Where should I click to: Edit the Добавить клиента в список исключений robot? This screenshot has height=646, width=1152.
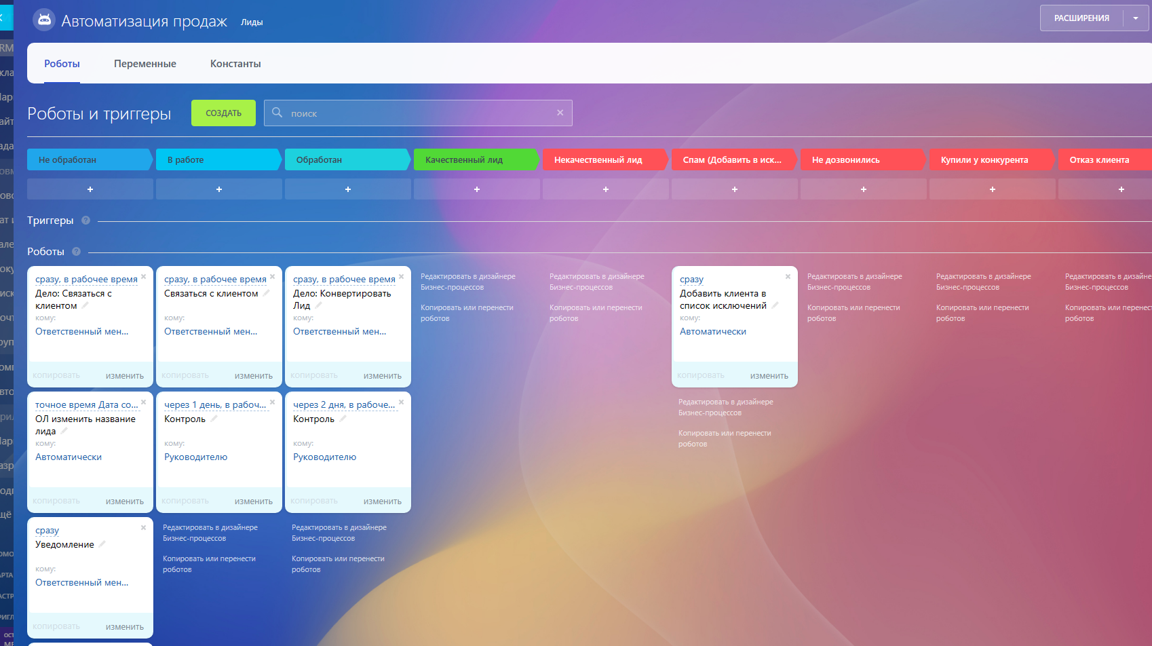pos(769,375)
